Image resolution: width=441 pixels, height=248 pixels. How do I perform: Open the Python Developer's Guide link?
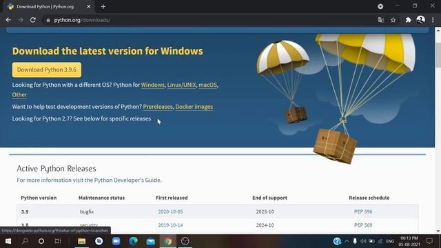tap(127, 180)
